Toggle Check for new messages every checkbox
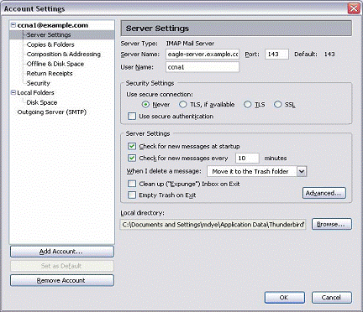The width and height of the screenshot is (363, 312). tap(132, 158)
